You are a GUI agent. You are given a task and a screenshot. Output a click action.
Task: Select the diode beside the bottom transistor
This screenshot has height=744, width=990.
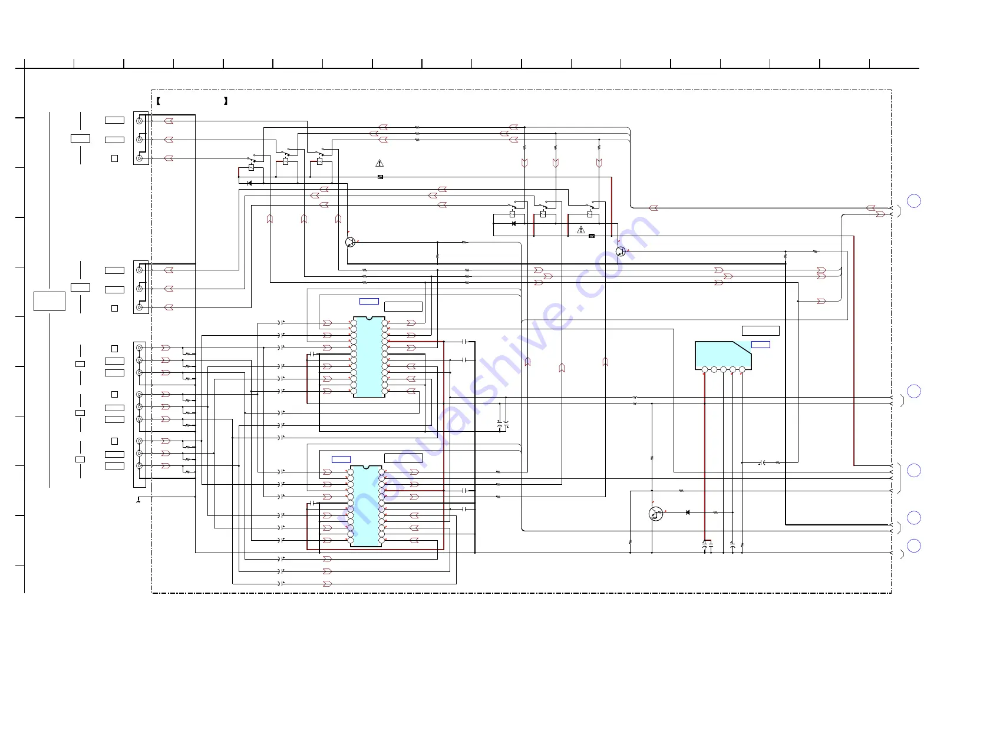click(688, 512)
